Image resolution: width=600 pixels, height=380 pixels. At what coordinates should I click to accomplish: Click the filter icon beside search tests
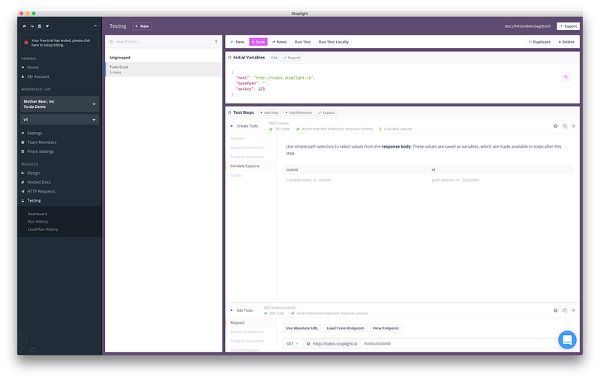coord(216,42)
